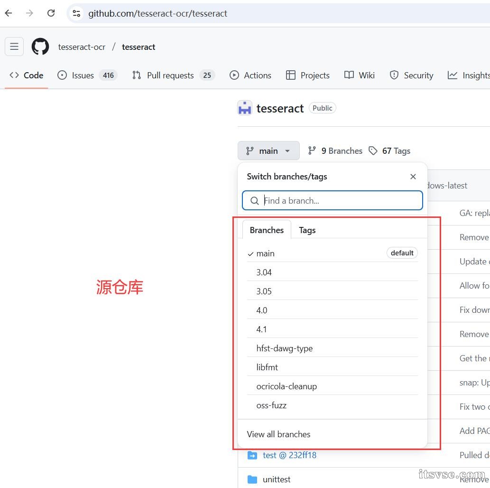The image size is (490, 488).
Task: Open the 'Fix two' commit message
Action: pyautogui.click(x=474, y=407)
